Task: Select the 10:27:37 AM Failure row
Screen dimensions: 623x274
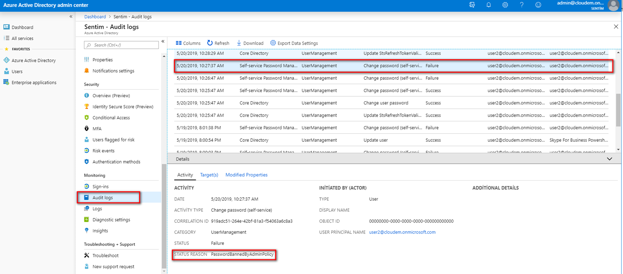Action: pos(391,66)
